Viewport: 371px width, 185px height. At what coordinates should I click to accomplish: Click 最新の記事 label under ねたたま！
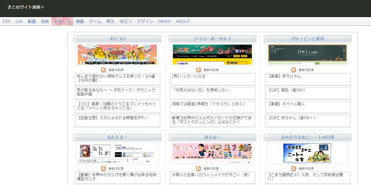[x=116, y=169]
